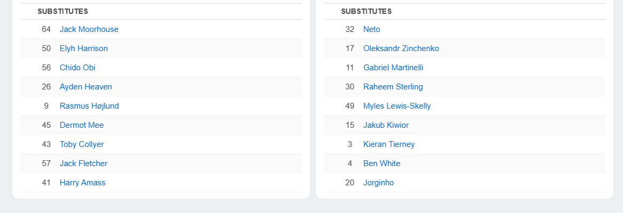
Task: Click the right team's Substitutes header
Action: click(366, 11)
